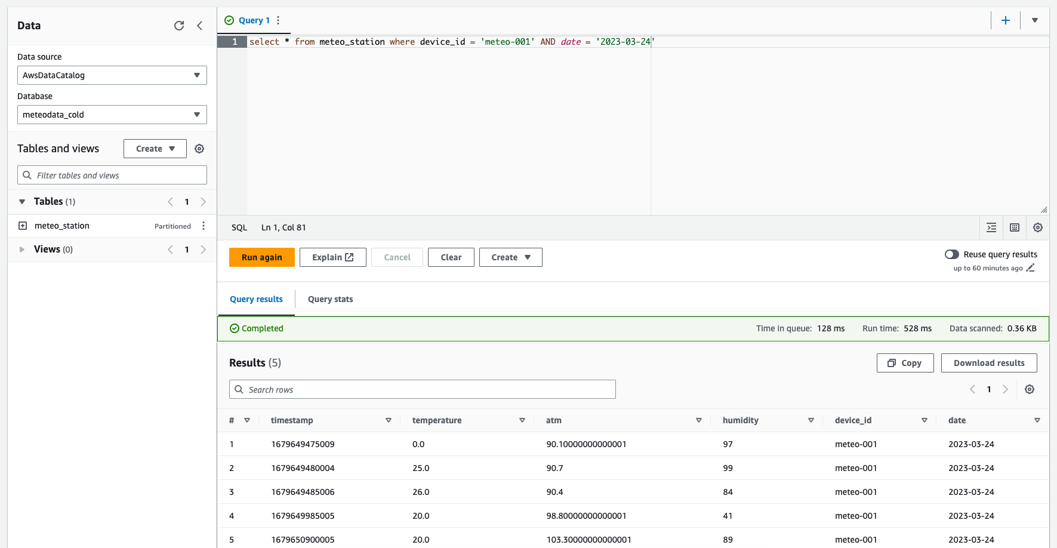The height and width of the screenshot is (548, 1057).
Task: Sort by timestamp column
Action: pos(389,420)
